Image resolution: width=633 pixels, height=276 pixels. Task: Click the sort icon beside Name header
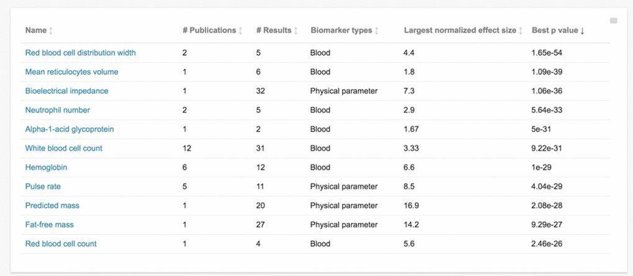[51, 31]
